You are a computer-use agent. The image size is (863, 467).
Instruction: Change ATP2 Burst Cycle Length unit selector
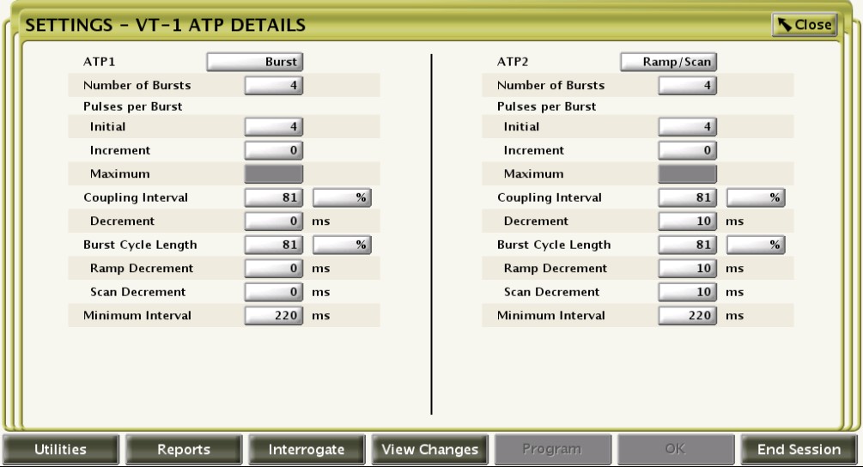pos(756,245)
